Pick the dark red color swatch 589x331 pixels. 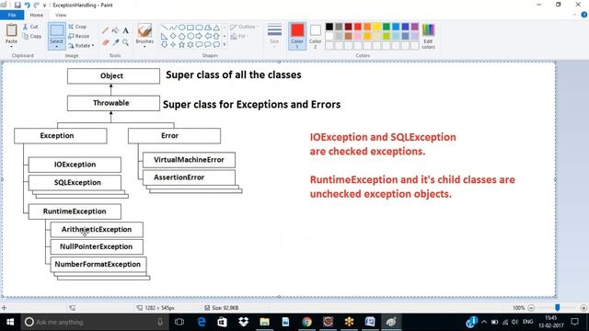point(348,27)
